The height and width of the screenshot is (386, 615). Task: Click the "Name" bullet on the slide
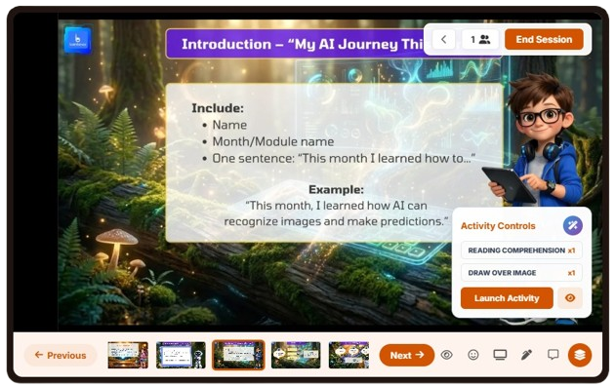tap(229, 125)
